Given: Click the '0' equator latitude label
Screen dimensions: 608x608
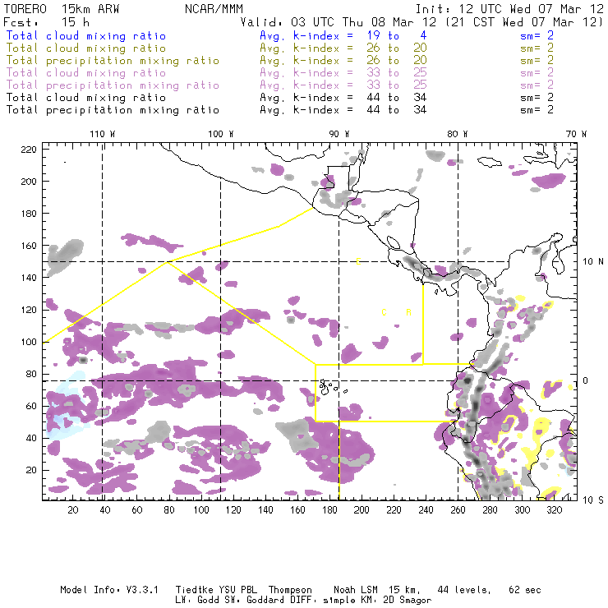Looking at the screenshot, I should pyautogui.click(x=585, y=380).
